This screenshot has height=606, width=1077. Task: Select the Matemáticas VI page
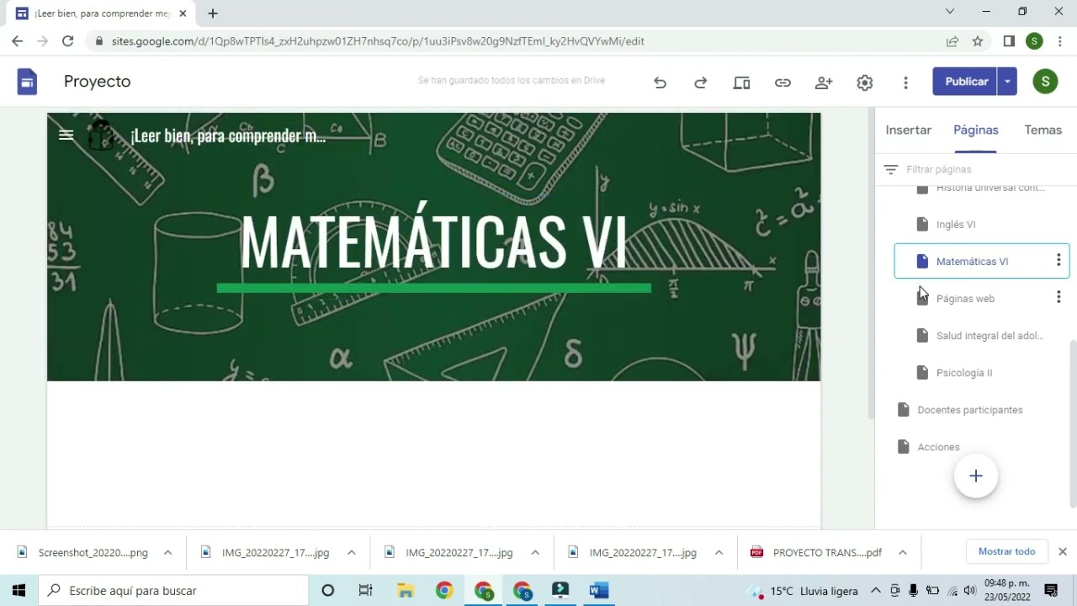point(972,262)
